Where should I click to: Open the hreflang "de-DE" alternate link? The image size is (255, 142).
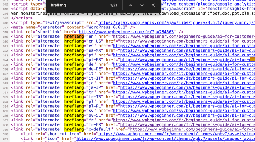point(187,69)
